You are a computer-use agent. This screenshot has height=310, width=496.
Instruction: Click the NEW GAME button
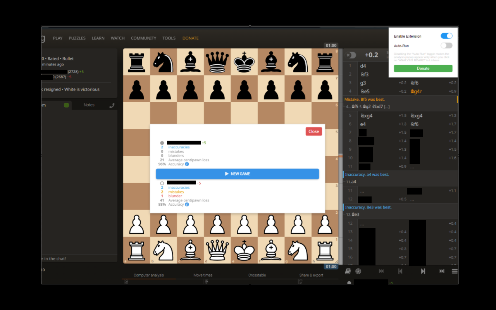(237, 174)
